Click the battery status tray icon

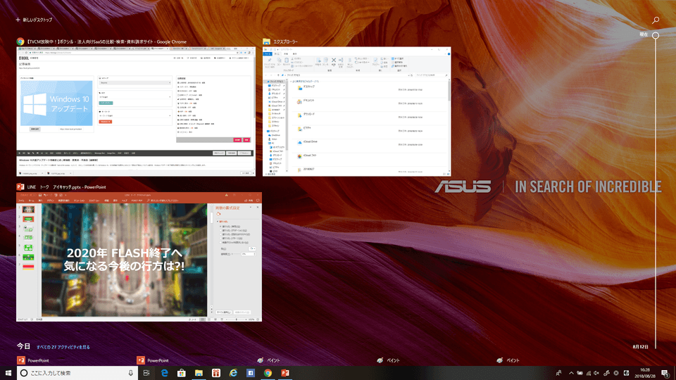pyautogui.click(x=580, y=373)
